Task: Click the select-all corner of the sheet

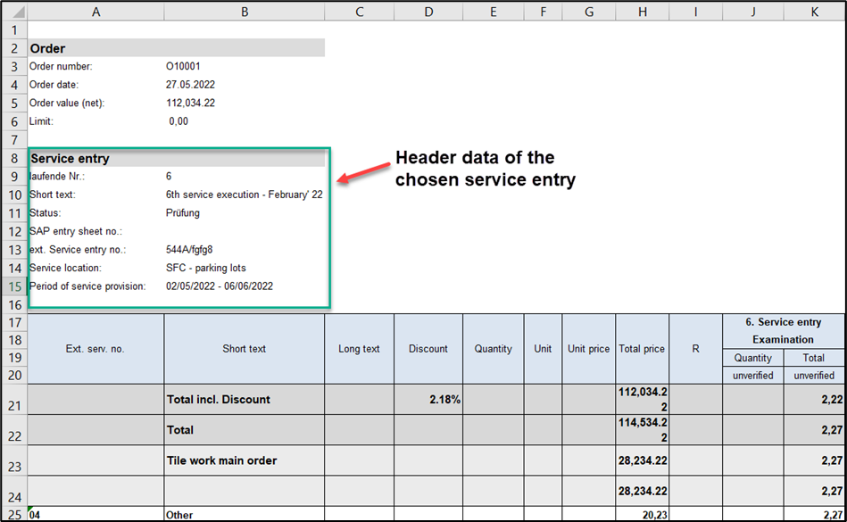Action: pos(15,12)
